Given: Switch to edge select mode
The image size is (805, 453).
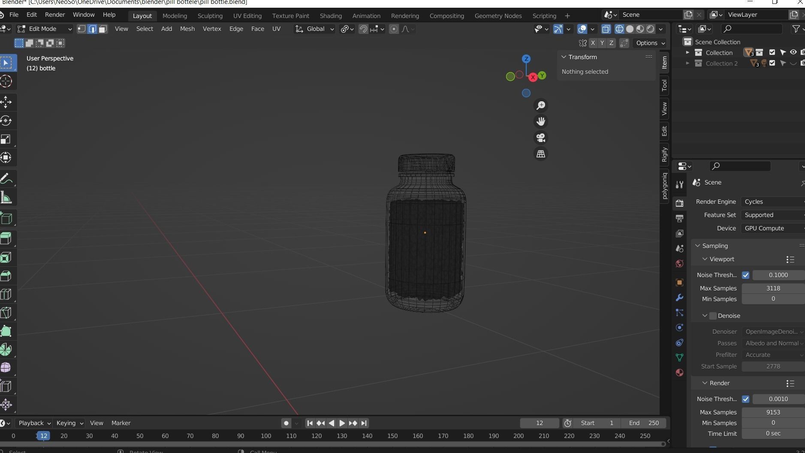Looking at the screenshot, I should [x=92, y=29].
